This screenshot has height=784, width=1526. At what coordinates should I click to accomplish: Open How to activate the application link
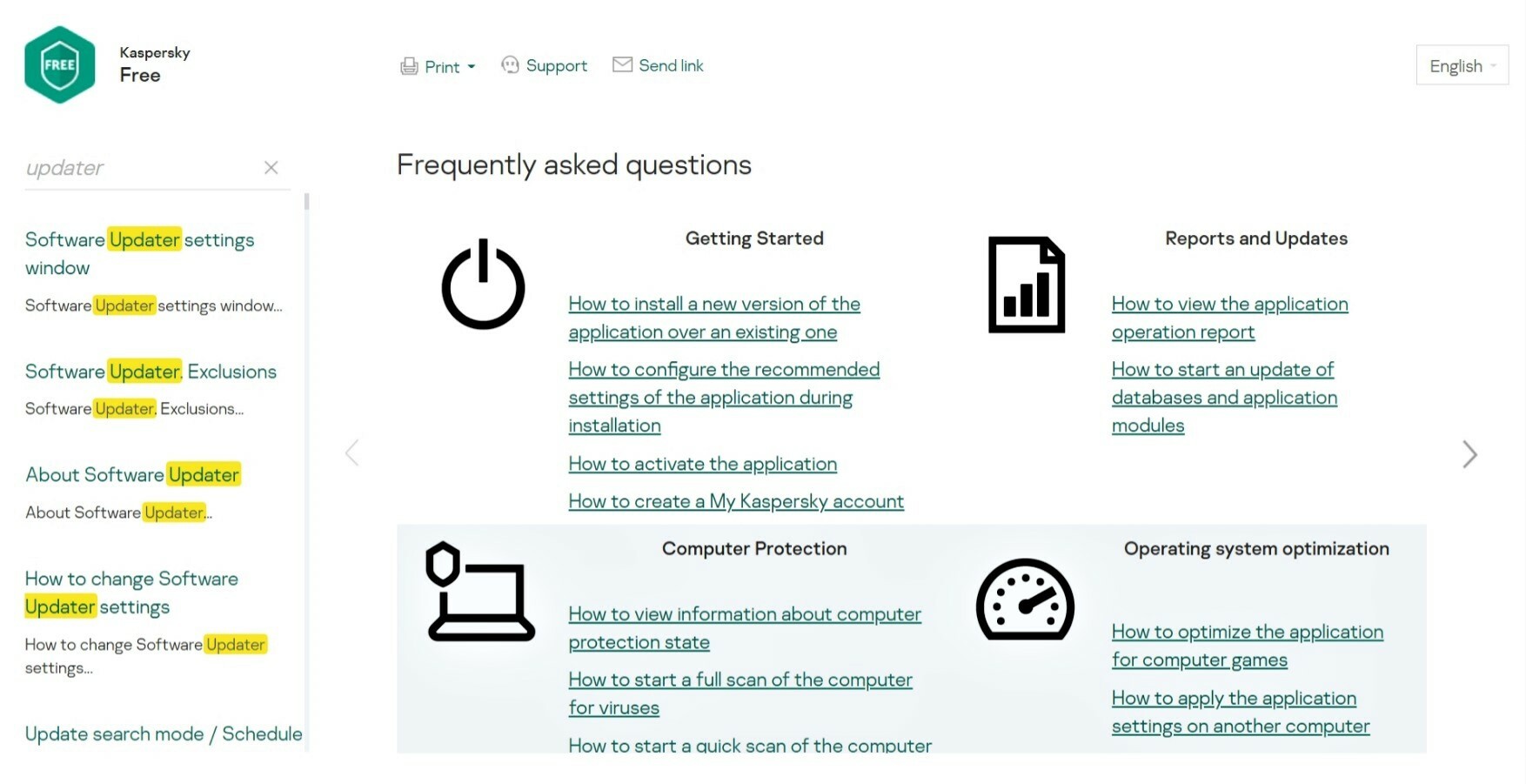point(702,464)
